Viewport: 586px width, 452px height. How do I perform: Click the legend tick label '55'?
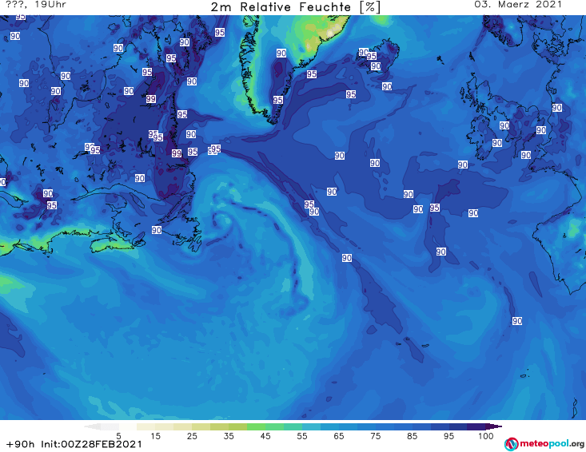click(x=302, y=436)
